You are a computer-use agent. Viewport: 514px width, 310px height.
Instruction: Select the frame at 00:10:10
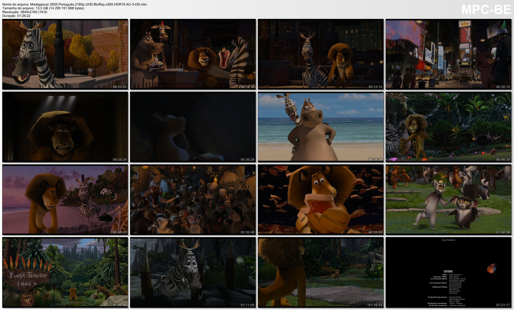(193, 54)
